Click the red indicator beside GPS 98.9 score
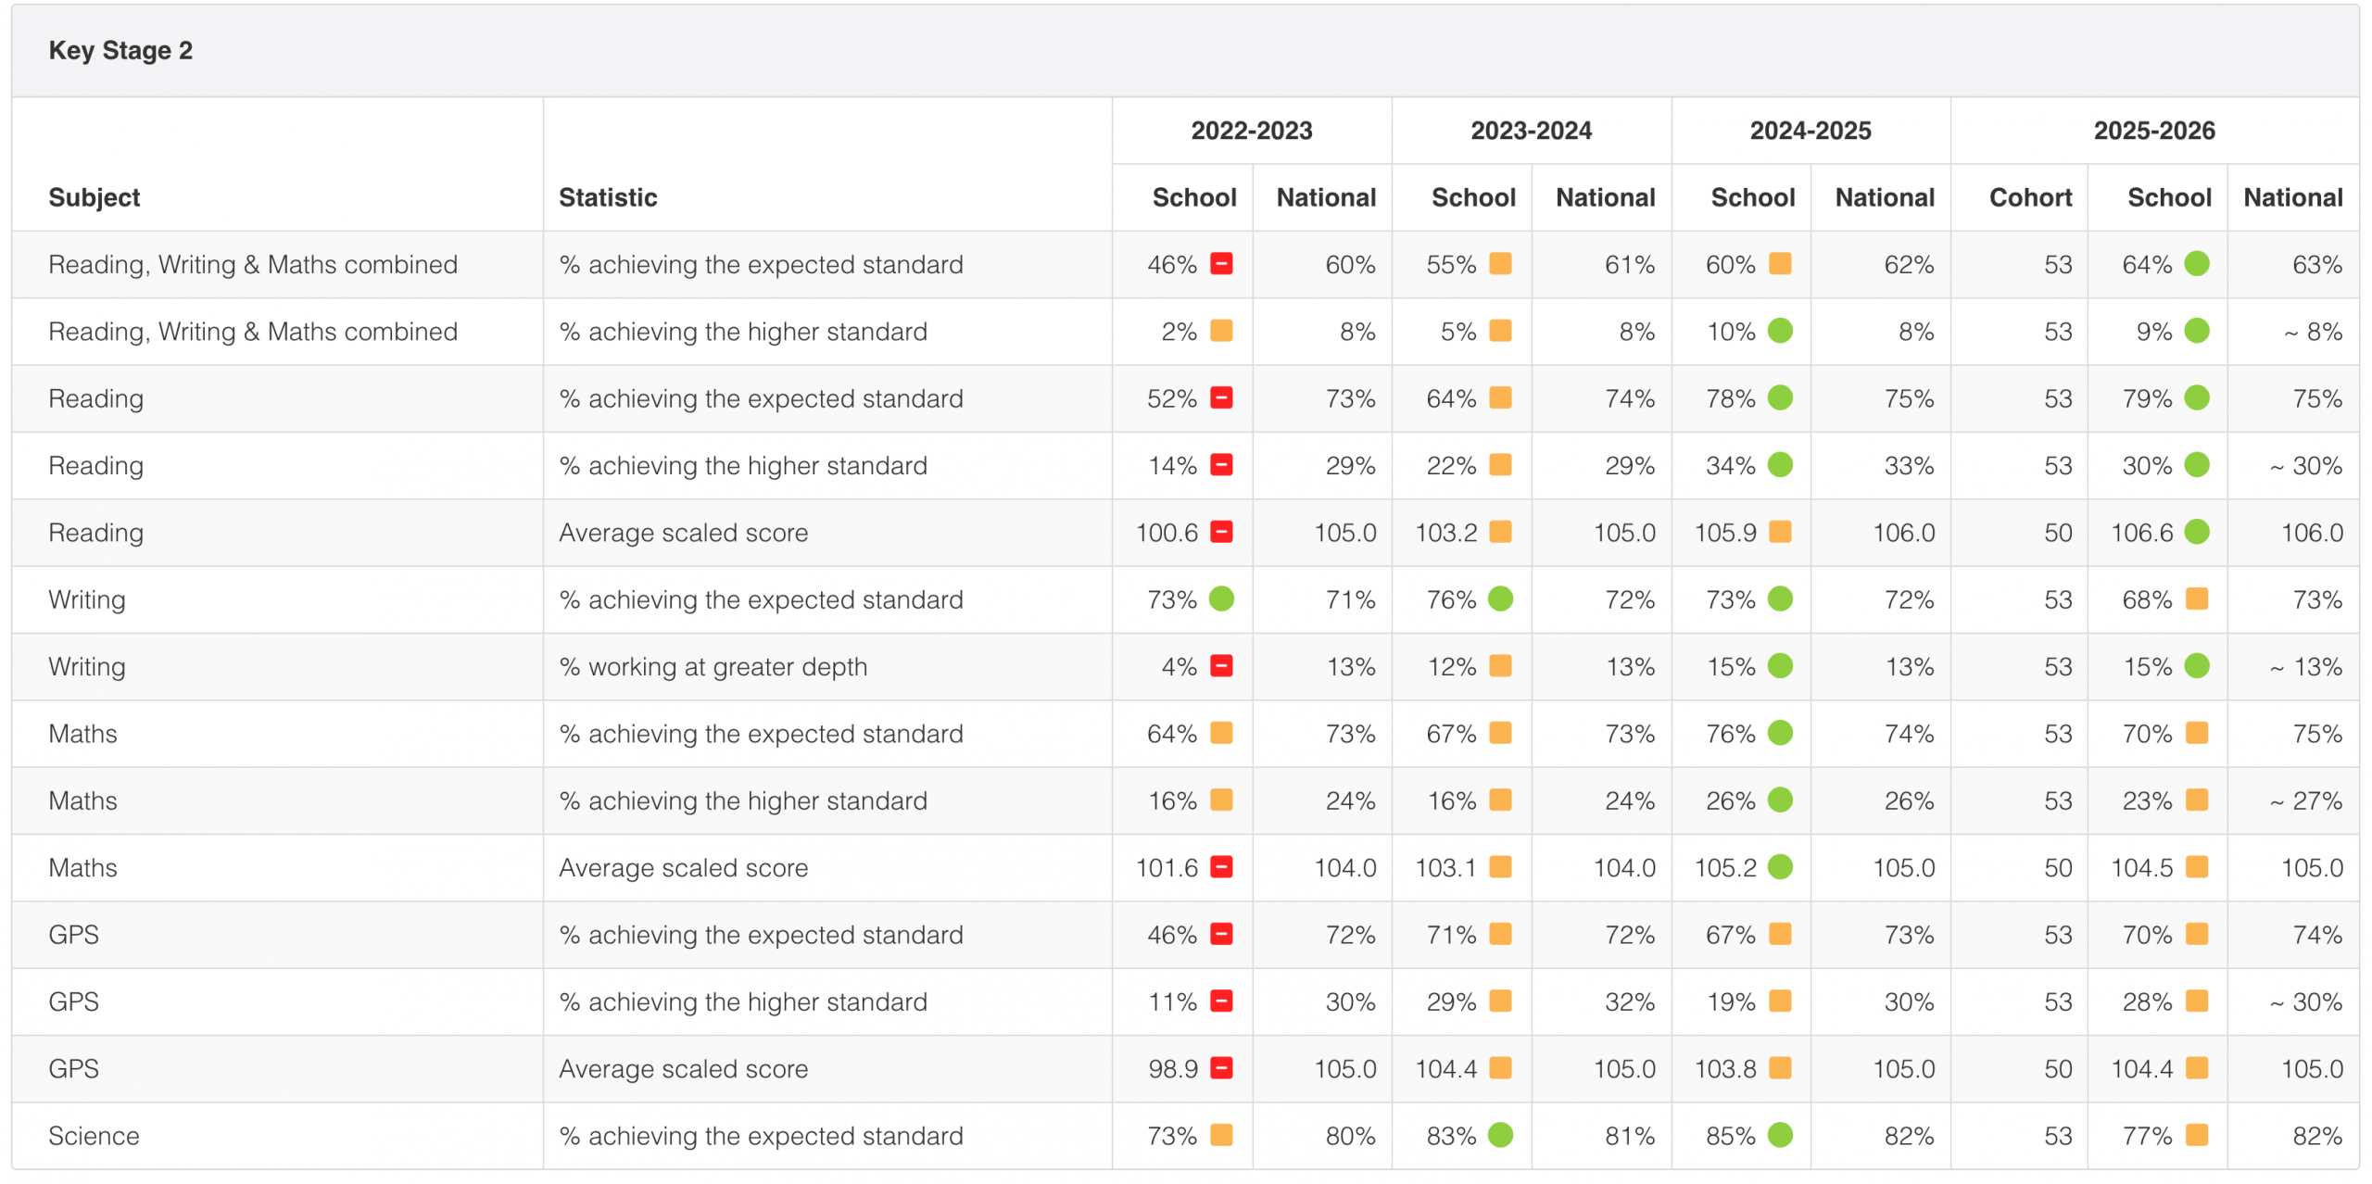This screenshot has width=2372, height=1184. click(1221, 1068)
